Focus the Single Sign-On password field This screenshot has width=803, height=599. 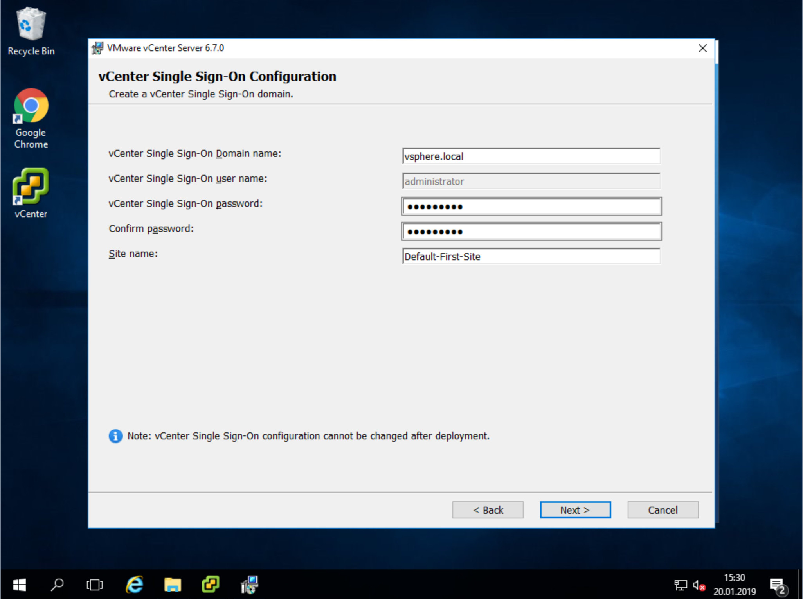click(x=531, y=206)
